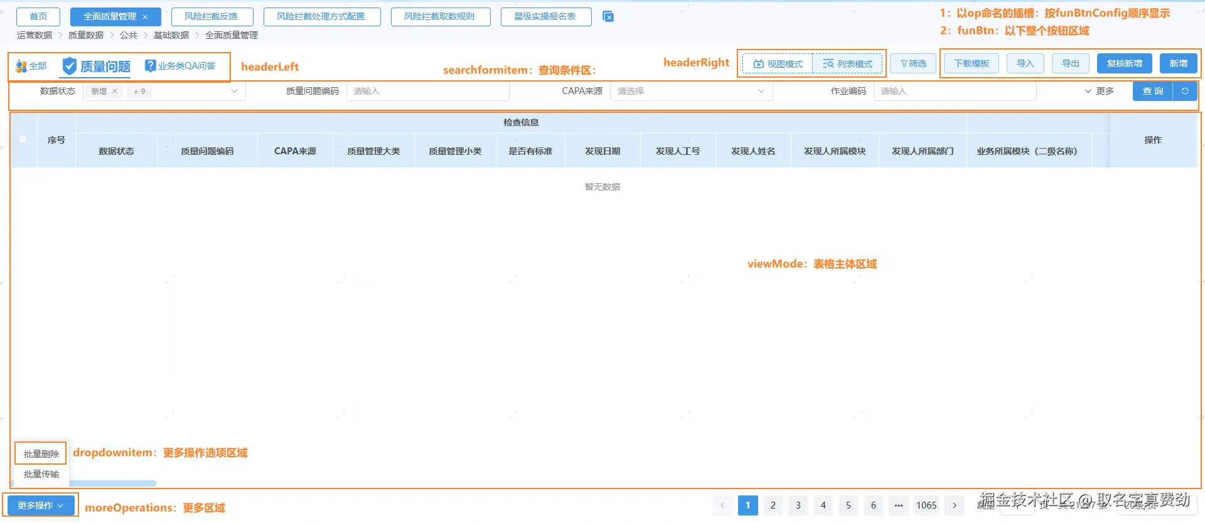Screen dimensions: 1205x523
Task: Click the 筛选 filter button
Action: pos(913,63)
